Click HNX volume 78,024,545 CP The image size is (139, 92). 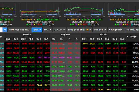point(78,22)
